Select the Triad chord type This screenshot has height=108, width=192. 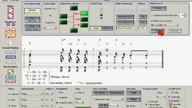point(96,28)
